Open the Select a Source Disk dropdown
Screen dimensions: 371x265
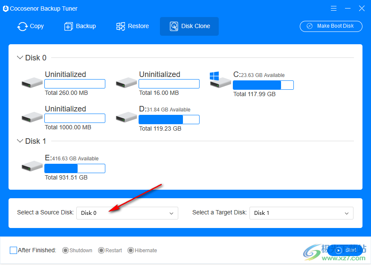point(127,213)
